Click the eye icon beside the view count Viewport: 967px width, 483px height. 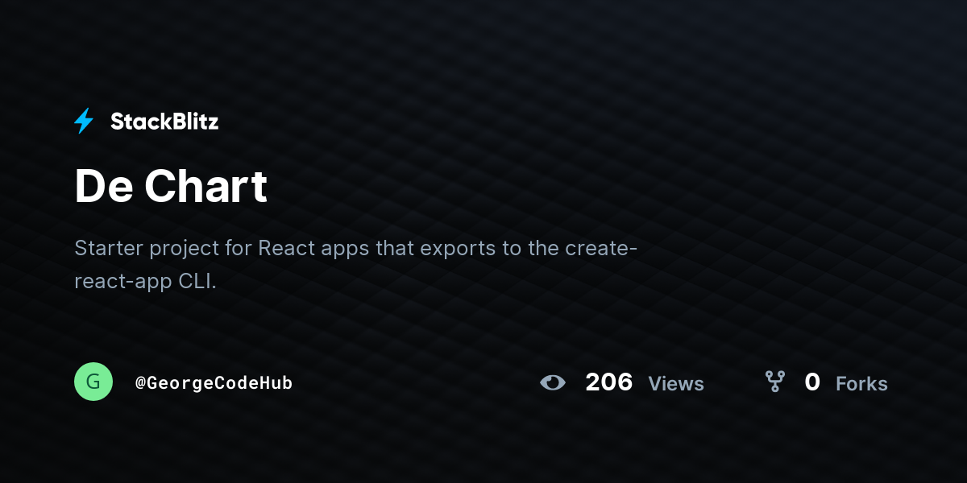(x=553, y=382)
